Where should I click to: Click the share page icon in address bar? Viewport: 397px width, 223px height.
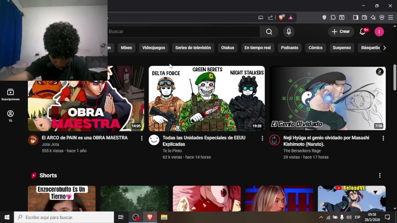coord(271,18)
